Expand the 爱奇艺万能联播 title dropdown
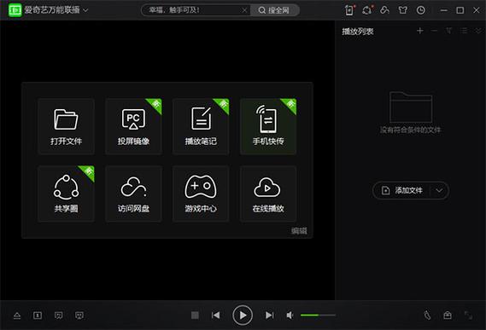This screenshot has width=486, height=330. (x=85, y=10)
